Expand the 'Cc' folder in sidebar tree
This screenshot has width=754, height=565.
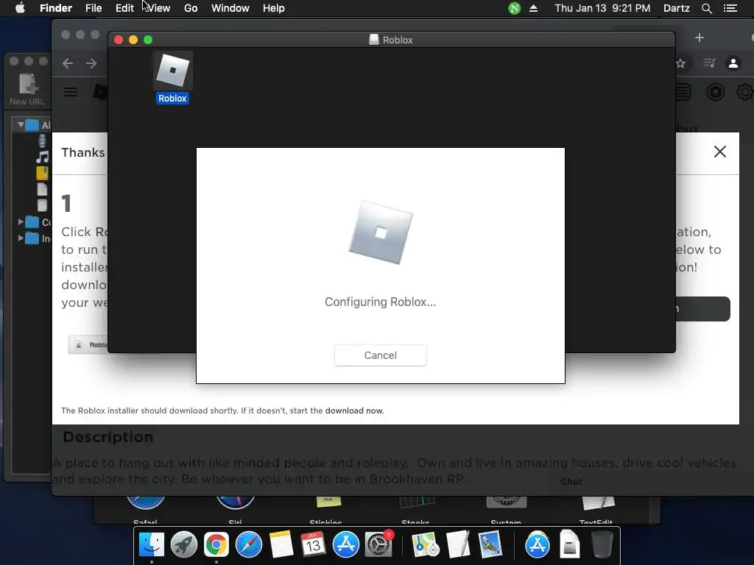[x=21, y=222]
